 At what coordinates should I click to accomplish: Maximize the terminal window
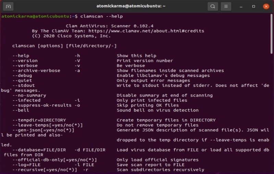tap(253, 7)
